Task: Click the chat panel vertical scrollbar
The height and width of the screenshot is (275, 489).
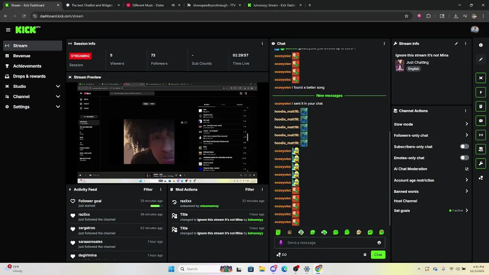Action: 390,179
